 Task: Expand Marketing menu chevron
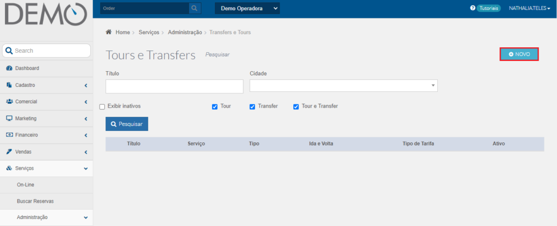coord(85,119)
